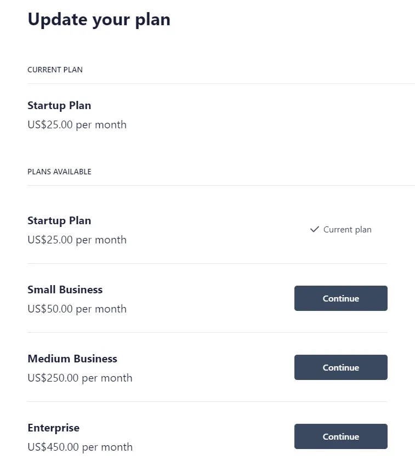Click the Current plan label text
The image size is (415, 466).
tap(346, 229)
